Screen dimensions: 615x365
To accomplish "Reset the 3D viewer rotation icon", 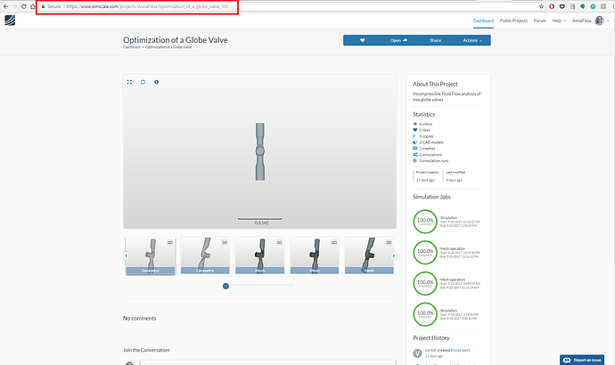I will coord(143,82).
